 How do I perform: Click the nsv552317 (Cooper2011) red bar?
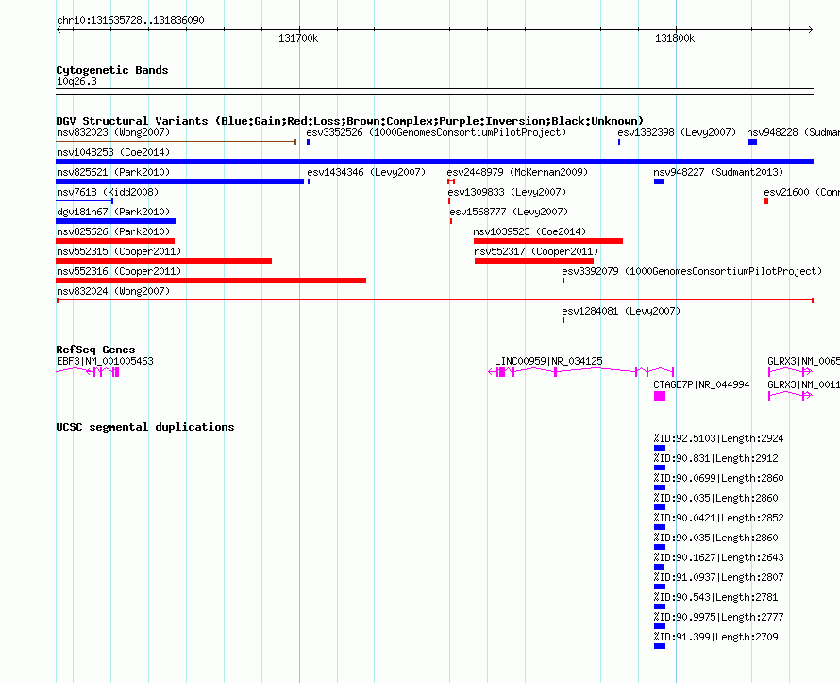point(534,261)
